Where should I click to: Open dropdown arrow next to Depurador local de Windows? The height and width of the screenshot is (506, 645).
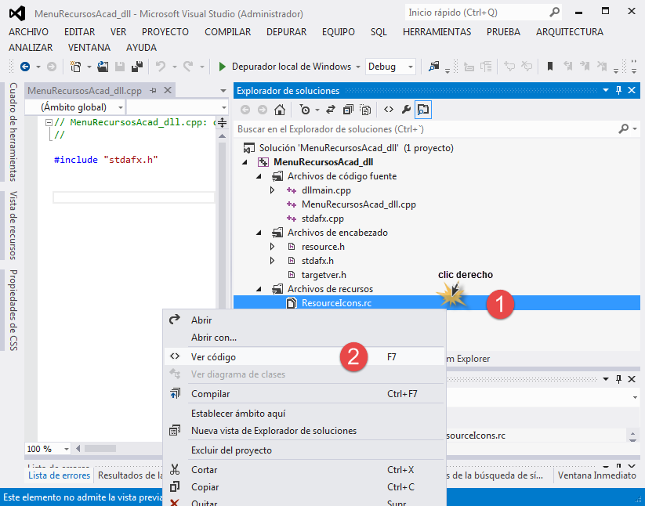[358, 67]
